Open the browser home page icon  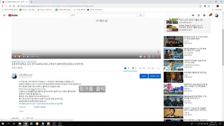pyautogui.click(x=14, y=6)
